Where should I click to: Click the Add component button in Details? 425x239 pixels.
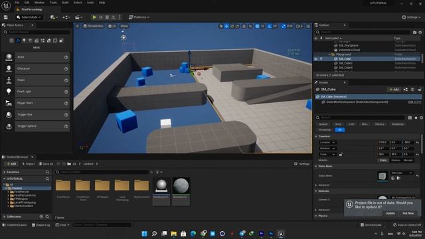(394, 90)
